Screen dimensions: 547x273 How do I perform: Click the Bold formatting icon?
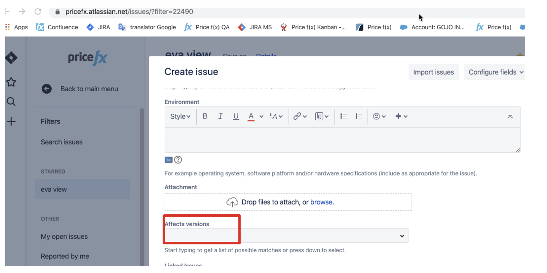point(205,116)
